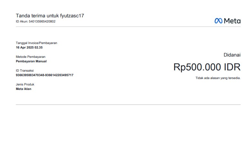
Task: Click the "ID Akun" label
Action: coord(21,22)
